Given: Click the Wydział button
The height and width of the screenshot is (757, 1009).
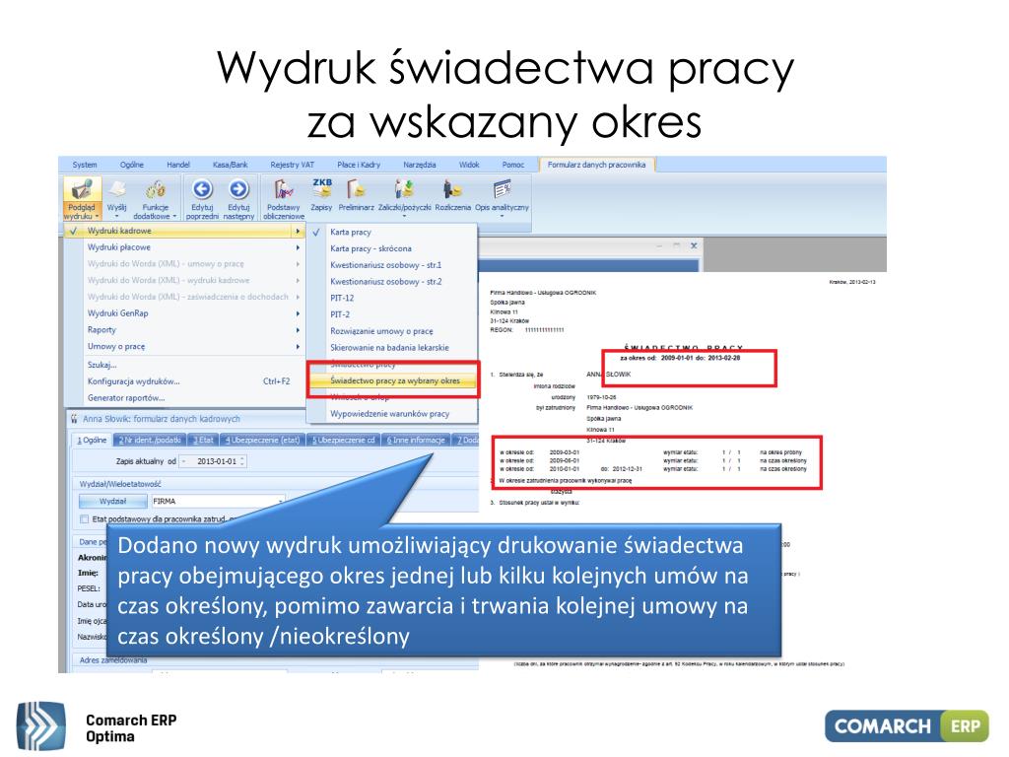Looking at the screenshot, I should [112, 501].
